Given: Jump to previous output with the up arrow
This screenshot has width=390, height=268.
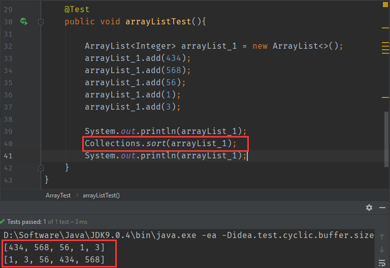Looking at the screenshot, I should [x=382, y=237].
